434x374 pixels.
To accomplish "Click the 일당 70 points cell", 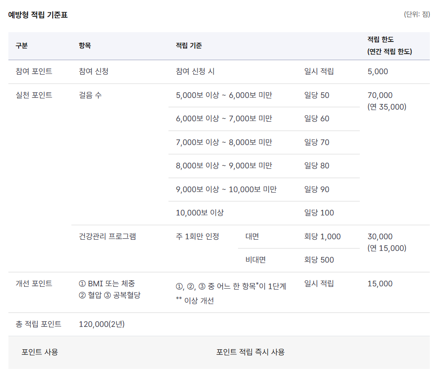I will click(317, 142).
